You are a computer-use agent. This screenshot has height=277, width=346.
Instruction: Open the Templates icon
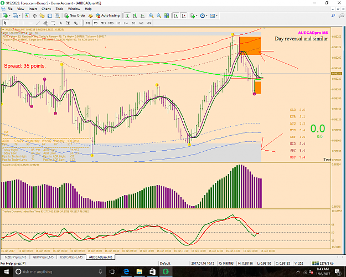212,16
